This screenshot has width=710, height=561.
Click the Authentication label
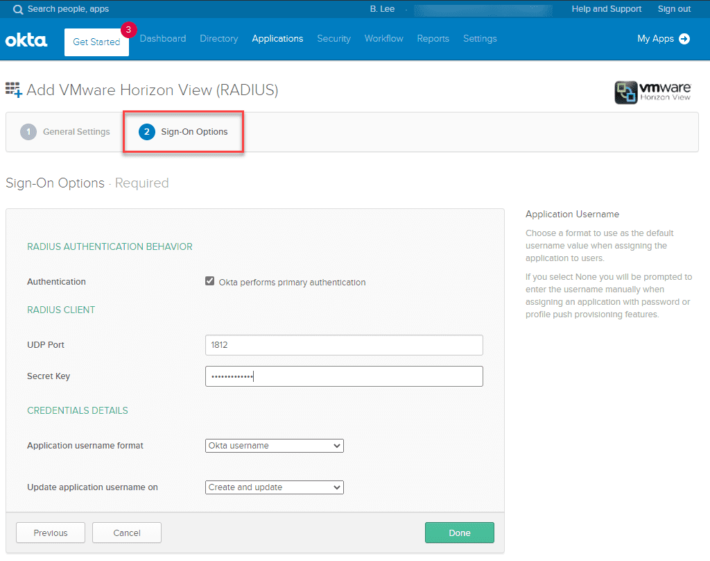pyautogui.click(x=57, y=282)
